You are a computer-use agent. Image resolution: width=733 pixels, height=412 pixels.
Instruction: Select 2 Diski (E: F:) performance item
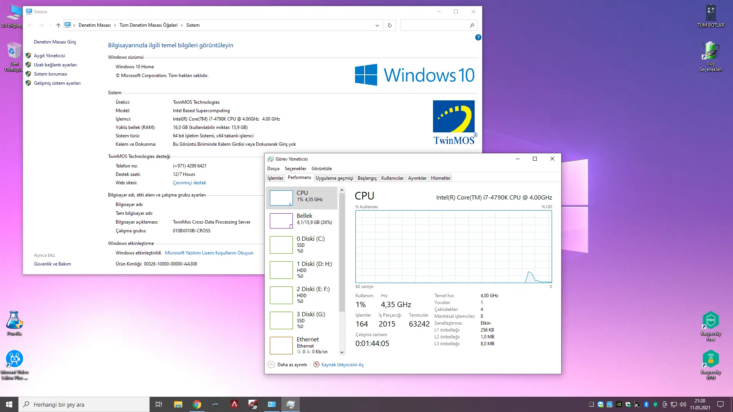[302, 295]
